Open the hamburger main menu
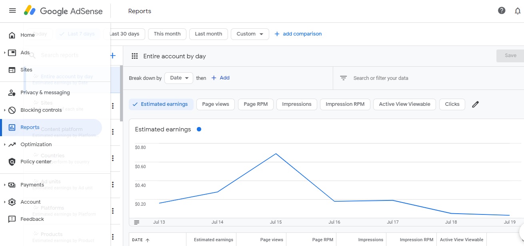Viewport: 524px width, 246px height. pos(12,11)
